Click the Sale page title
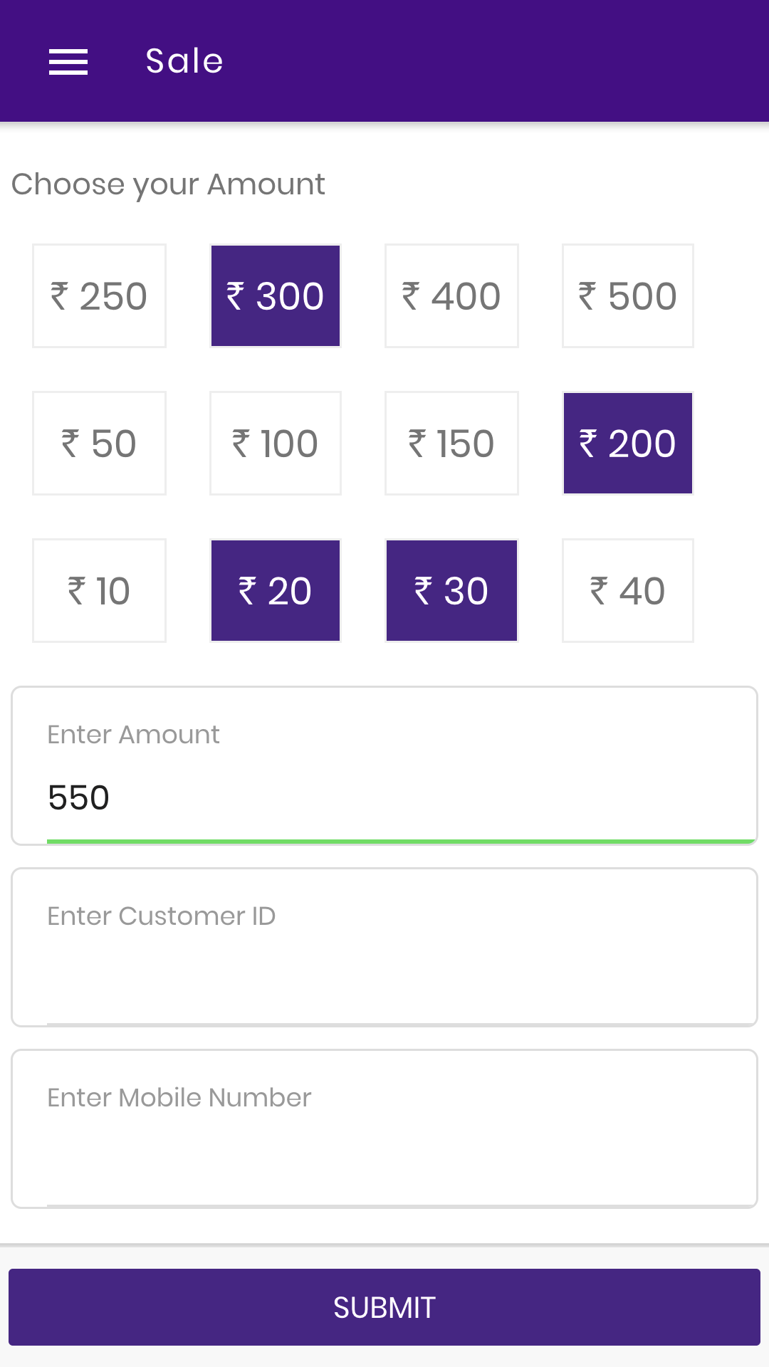 coord(184,61)
